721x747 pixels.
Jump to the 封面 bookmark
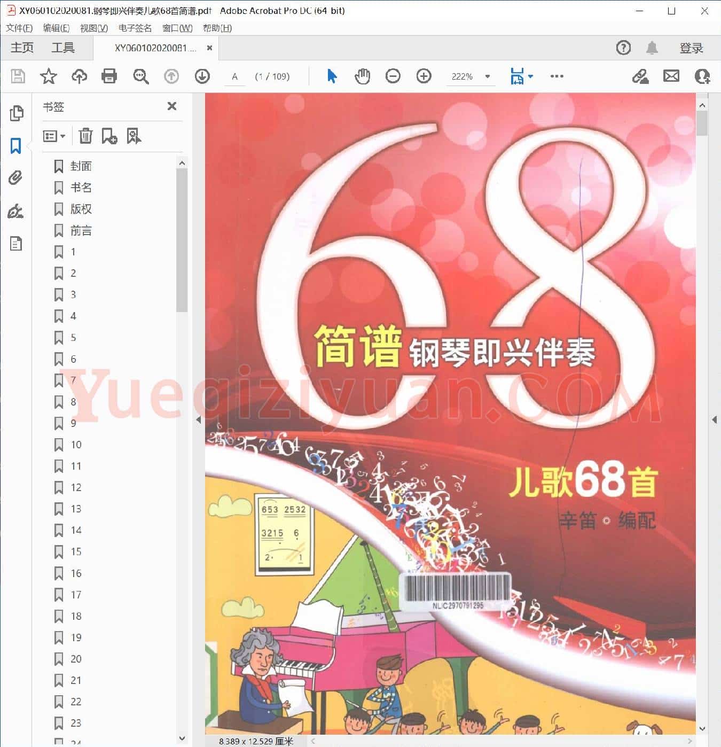click(x=81, y=166)
